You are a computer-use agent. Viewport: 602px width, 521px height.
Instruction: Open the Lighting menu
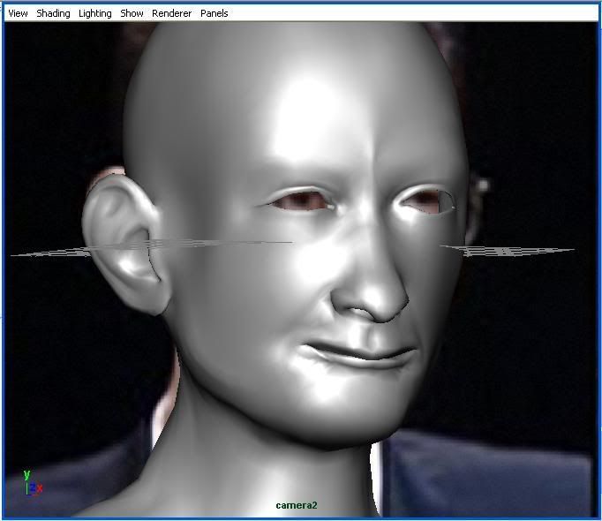(x=94, y=13)
